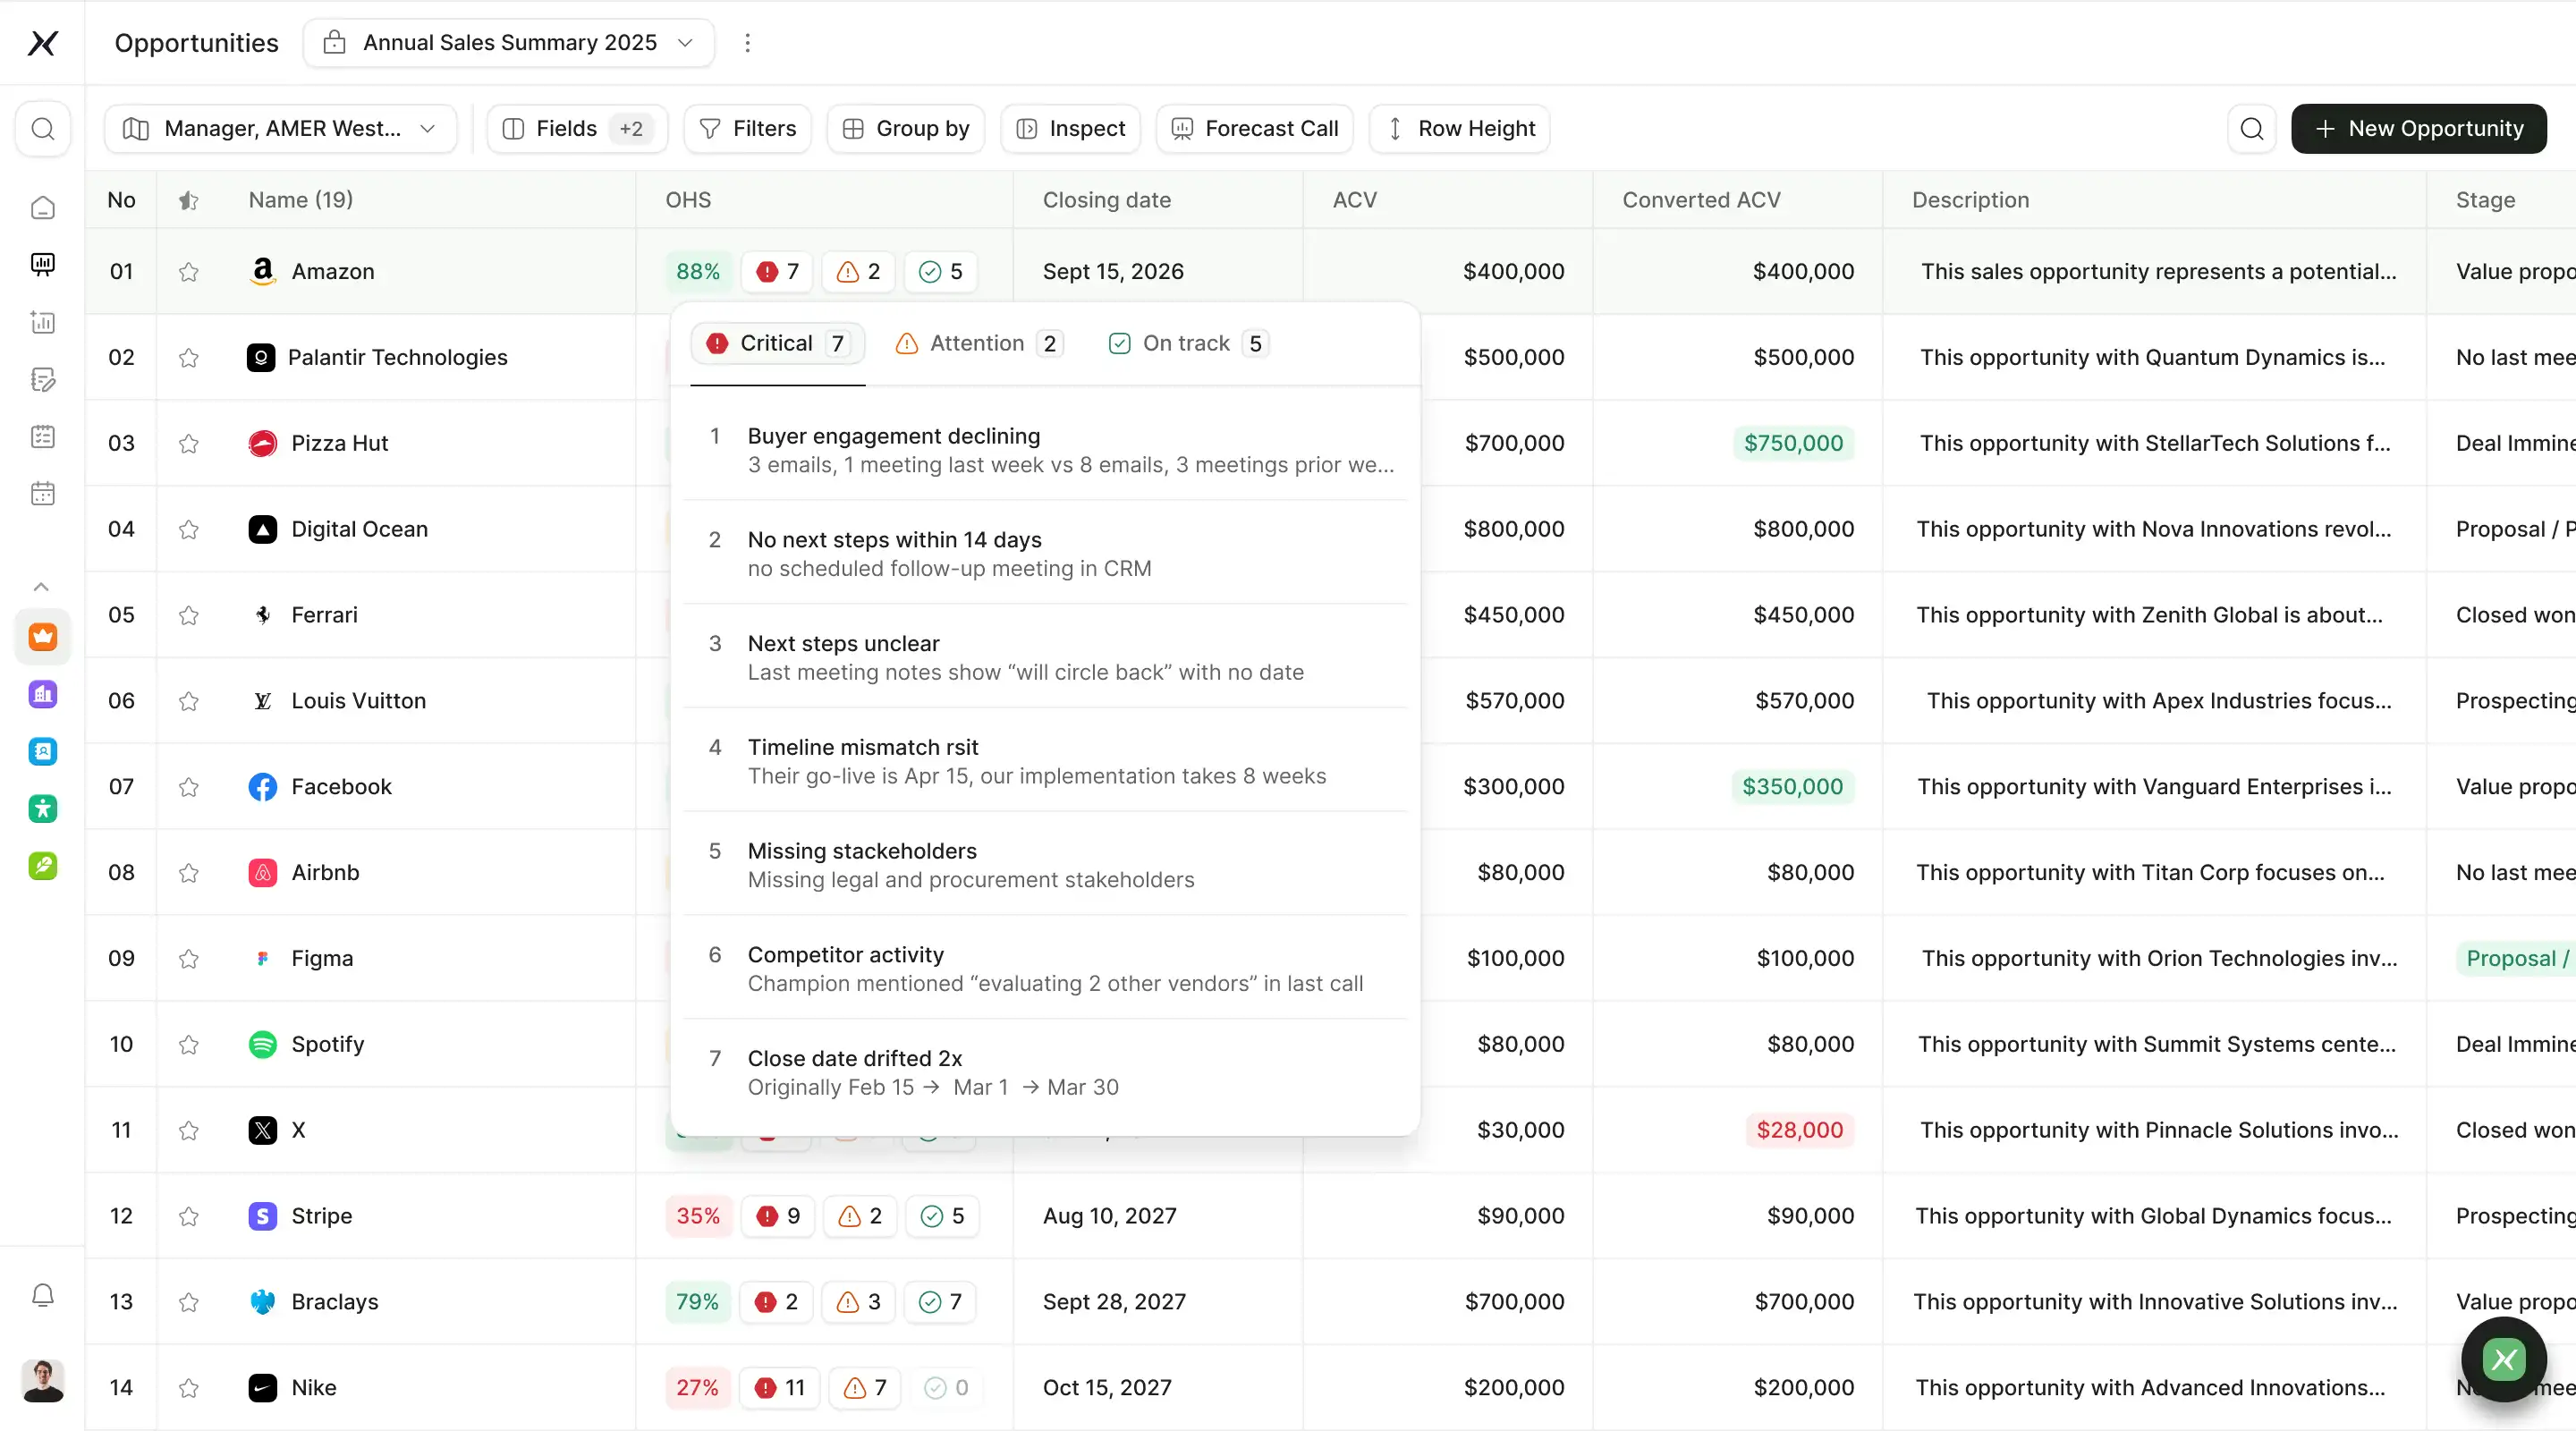
Task: Sort by the Closing date column header
Action: [x=1106, y=200]
